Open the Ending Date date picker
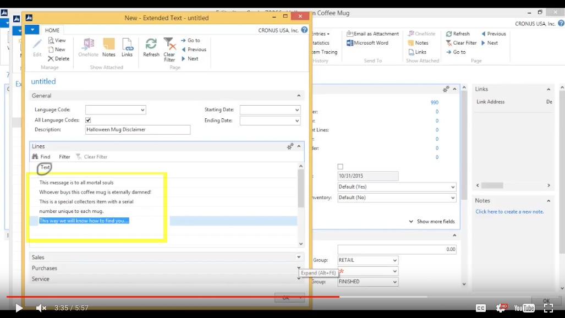 click(x=297, y=120)
